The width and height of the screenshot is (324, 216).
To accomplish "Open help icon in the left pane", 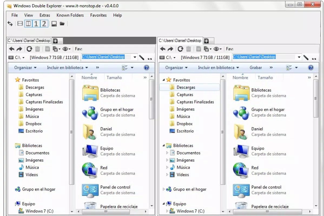I will [x=147, y=68].
